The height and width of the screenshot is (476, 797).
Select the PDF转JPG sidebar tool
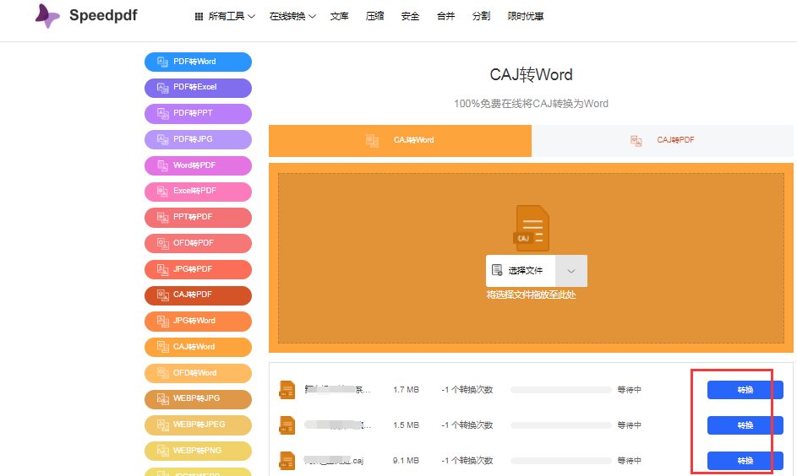pos(199,139)
